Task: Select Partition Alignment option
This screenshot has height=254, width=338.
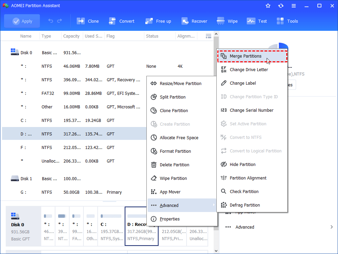Action: [252, 178]
